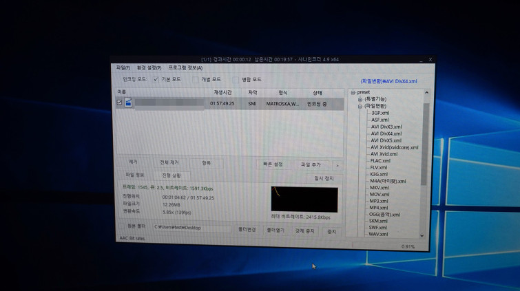Click the 강제 중지 button
Viewport: 520px width, 291px height.
[x=304, y=230]
